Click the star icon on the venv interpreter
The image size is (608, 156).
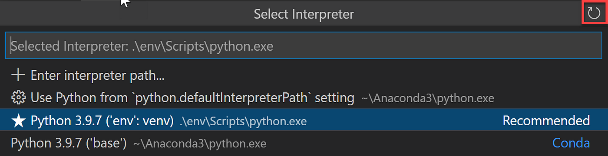pos(18,120)
